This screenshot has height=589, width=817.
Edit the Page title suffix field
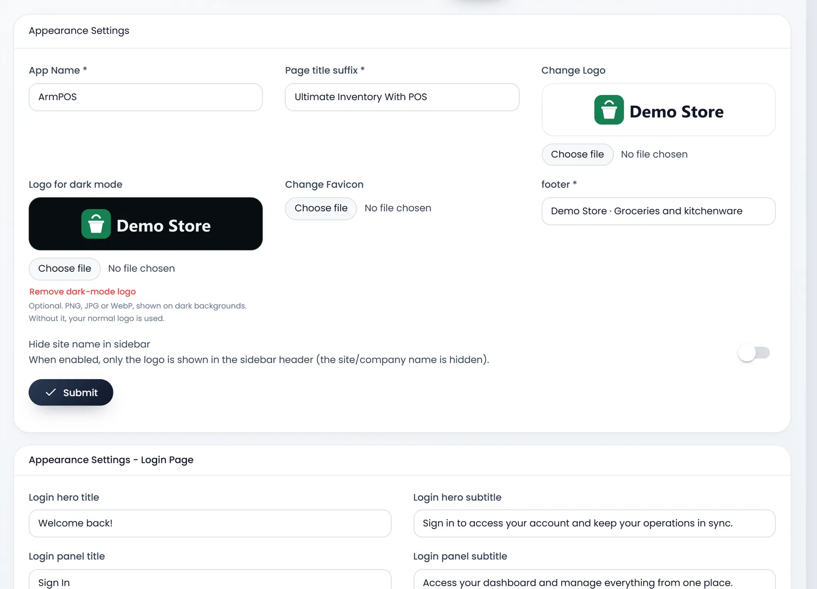pos(402,97)
